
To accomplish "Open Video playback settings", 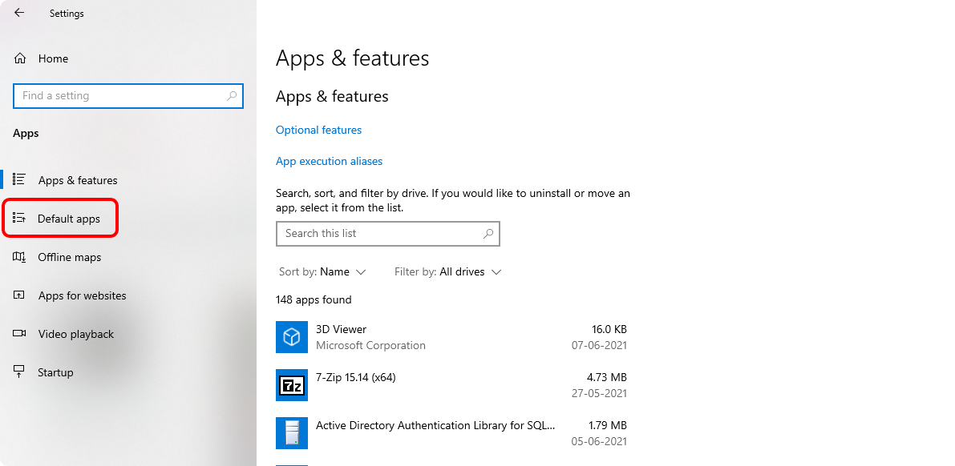I will point(76,334).
